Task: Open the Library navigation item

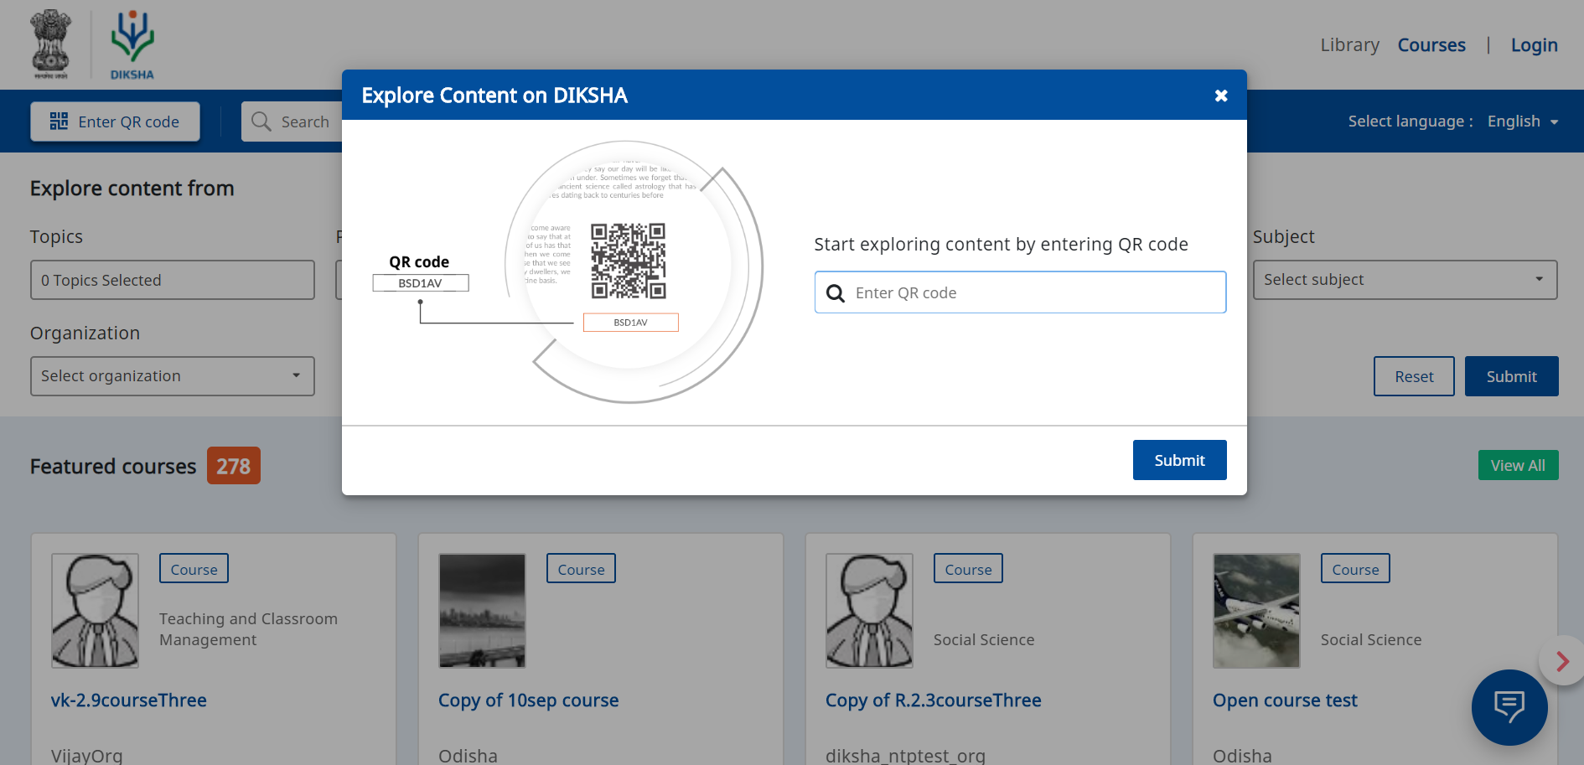Action: (x=1349, y=45)
